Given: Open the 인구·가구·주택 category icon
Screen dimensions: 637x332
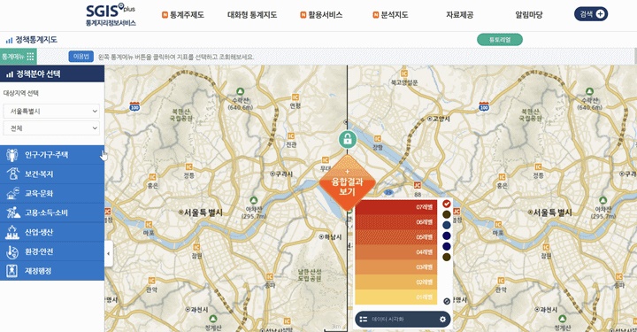Looking at the screenshot, I should [12, 155].
